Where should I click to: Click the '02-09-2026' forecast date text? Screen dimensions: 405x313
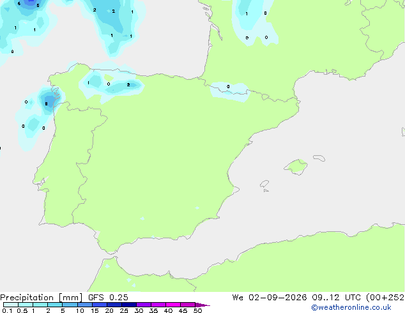(x=278, y=298)
